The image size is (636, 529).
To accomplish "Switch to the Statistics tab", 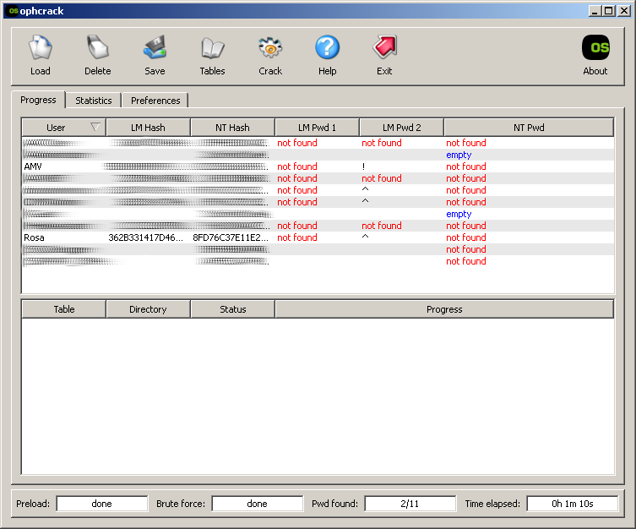I will tap(93, 101).
